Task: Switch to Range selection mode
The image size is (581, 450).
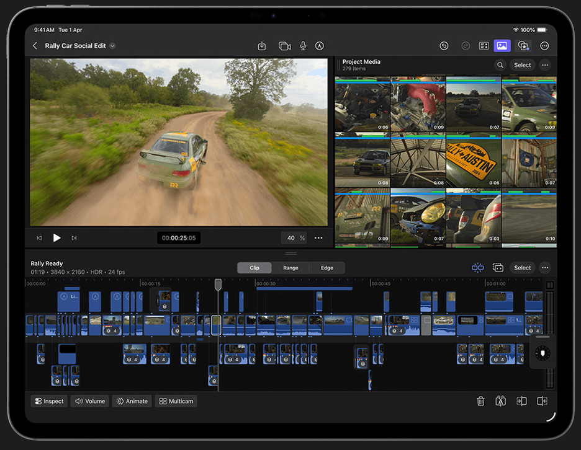Action: (x=290, y=268)
